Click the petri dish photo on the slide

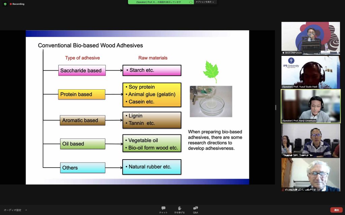pos(211,101)
